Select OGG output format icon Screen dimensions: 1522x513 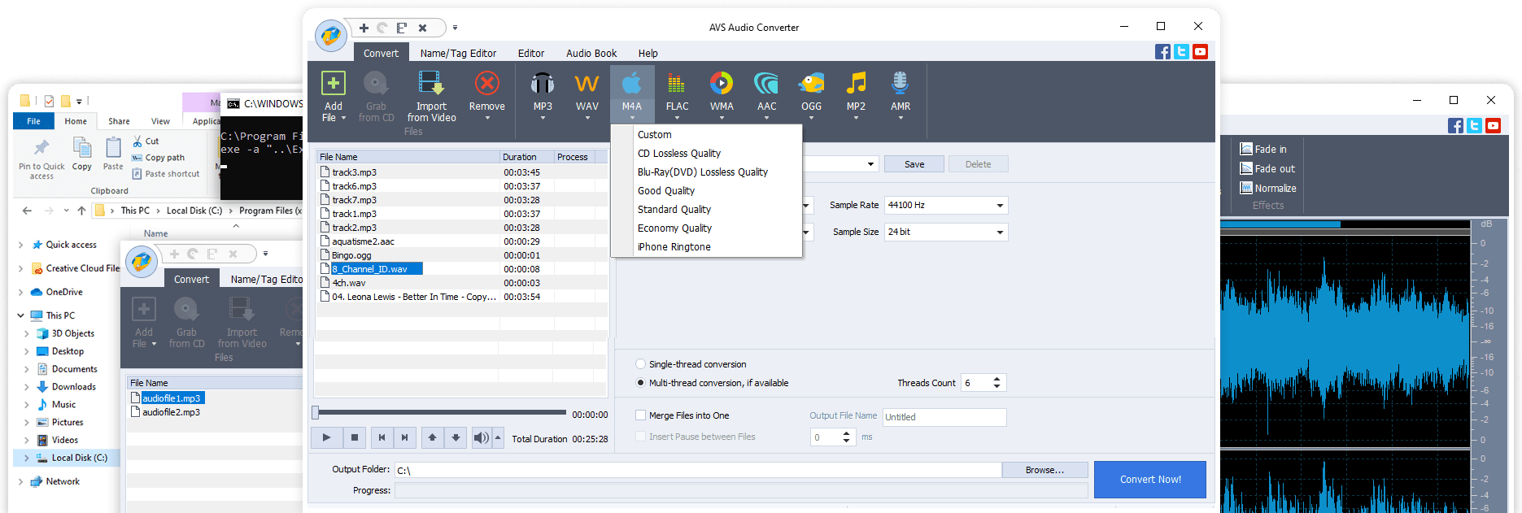pos(811,83)
